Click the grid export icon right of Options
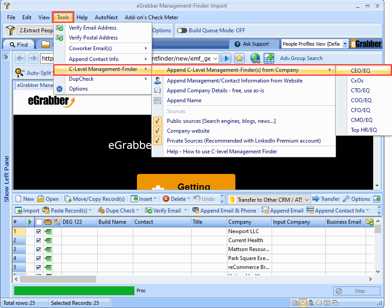Image resolution: width=392 pixels, height=308 pixels. (x=377, y=199)
